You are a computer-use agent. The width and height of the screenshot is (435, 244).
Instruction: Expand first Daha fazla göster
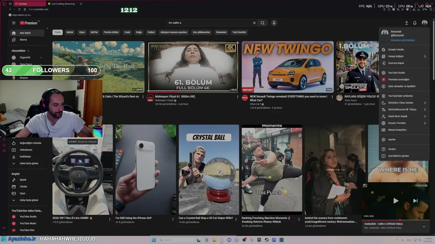pos(27,163)
